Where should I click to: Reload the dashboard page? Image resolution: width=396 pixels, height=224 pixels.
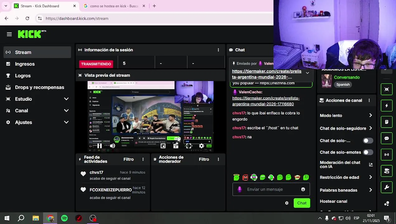point(27,18)
